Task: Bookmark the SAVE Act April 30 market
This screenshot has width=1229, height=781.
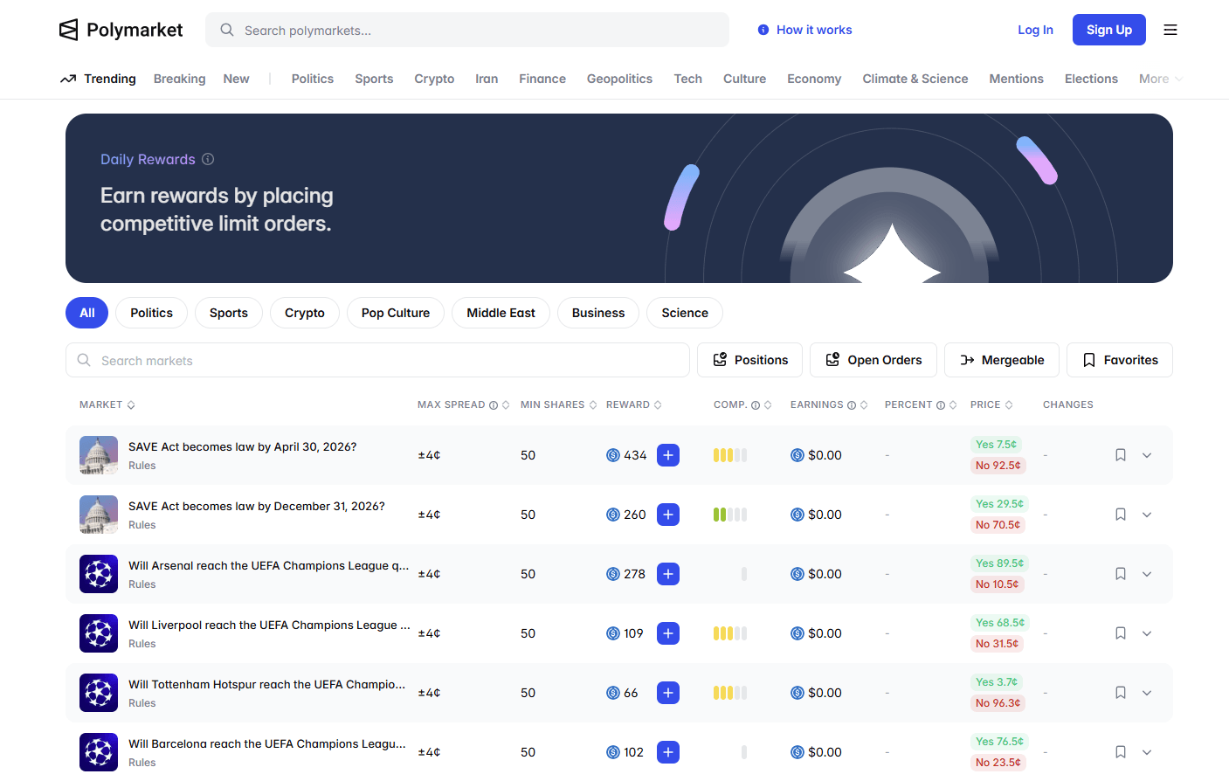Action: (1121, 455)
